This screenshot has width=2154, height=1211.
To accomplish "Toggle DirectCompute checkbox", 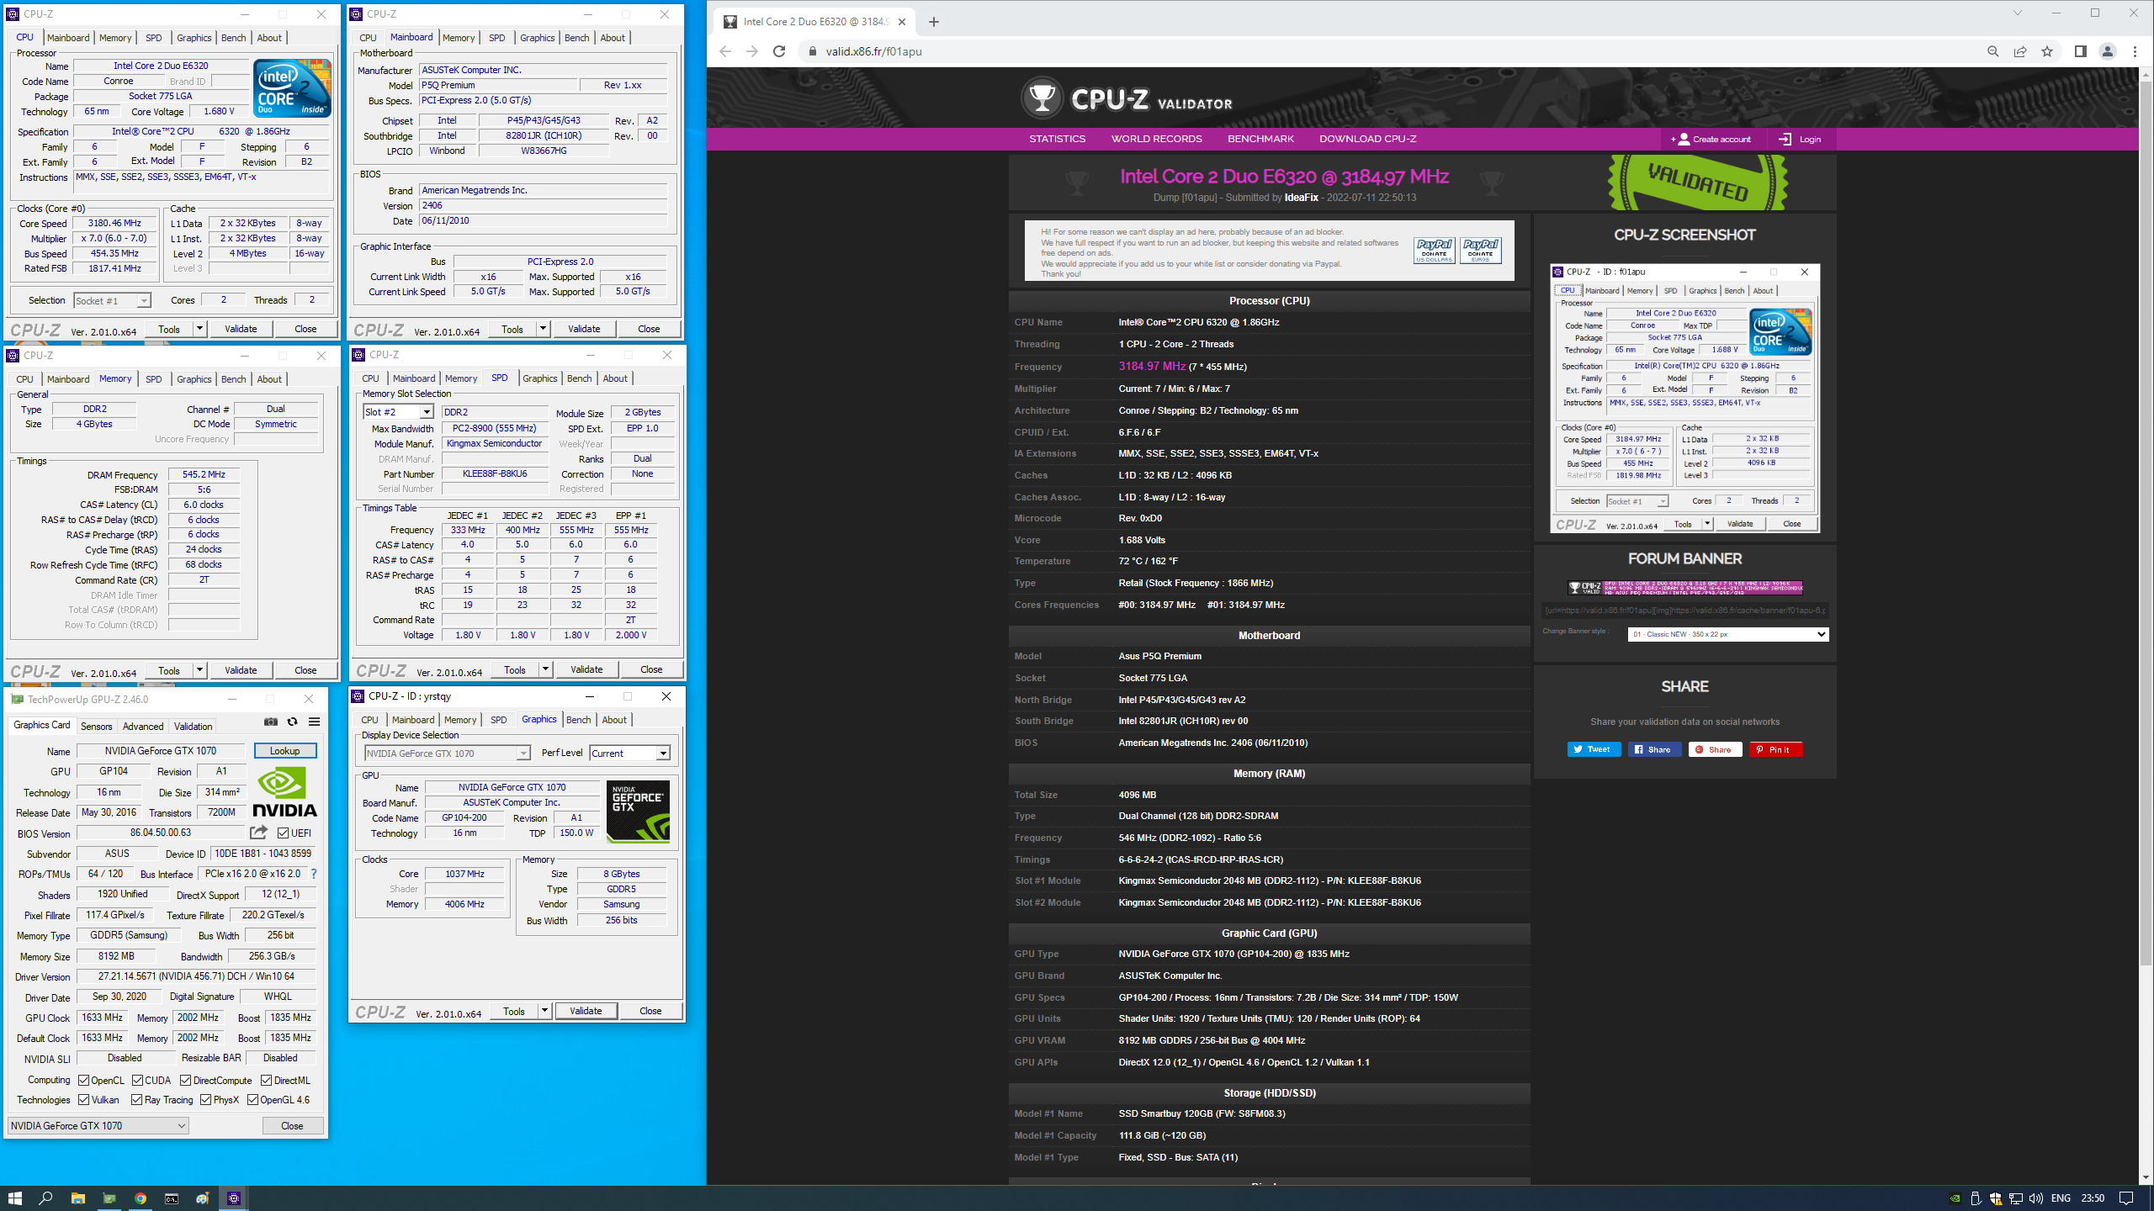I will click(186, 1081).
